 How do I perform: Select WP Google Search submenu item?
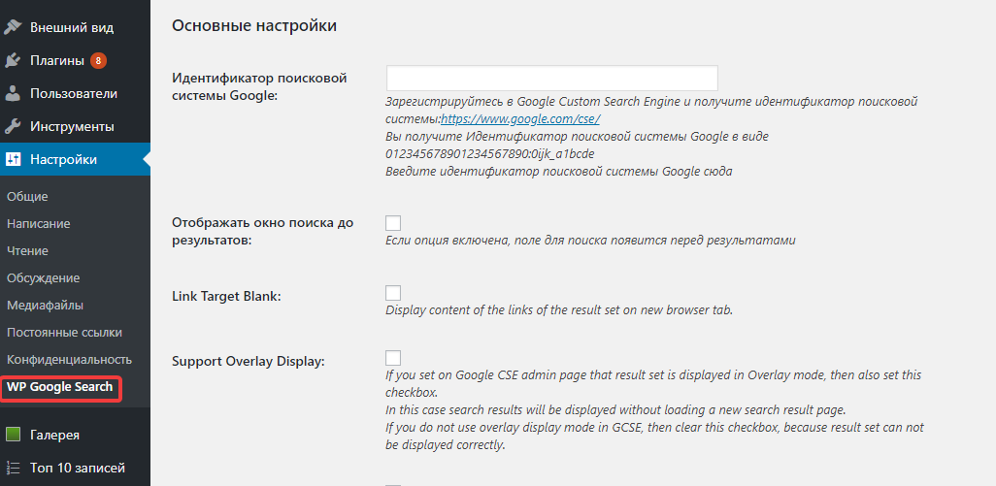pos(60,387)
